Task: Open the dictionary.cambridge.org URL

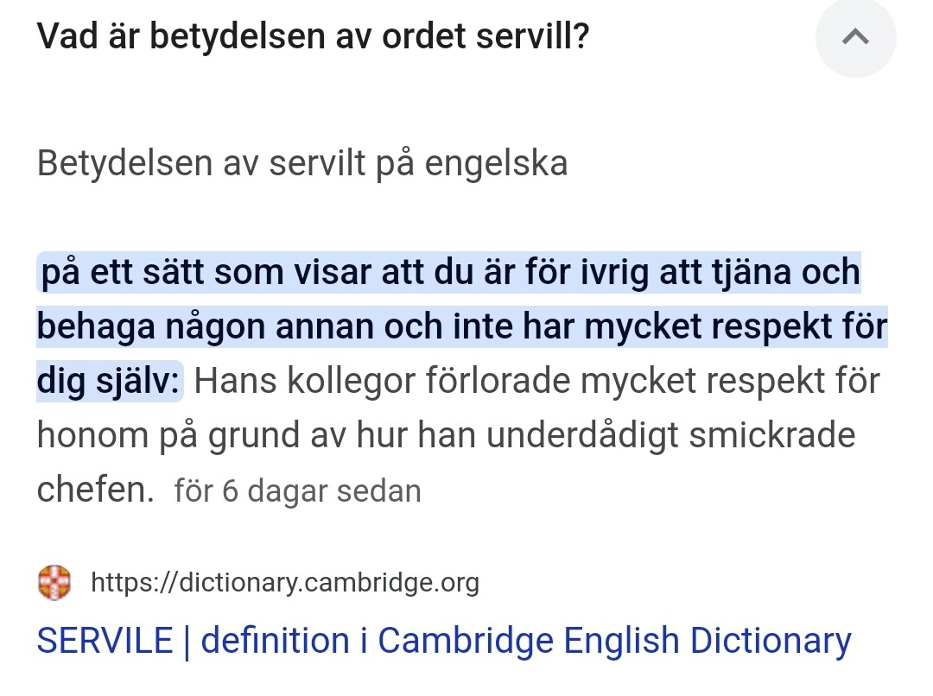Action: coord(284,583)
